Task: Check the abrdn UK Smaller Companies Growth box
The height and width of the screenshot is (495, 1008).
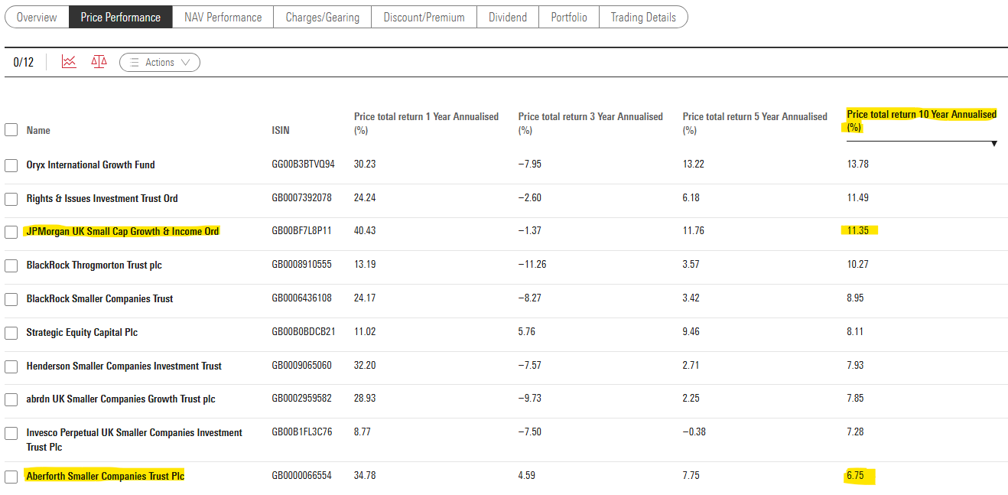Action: pos(11,399)
